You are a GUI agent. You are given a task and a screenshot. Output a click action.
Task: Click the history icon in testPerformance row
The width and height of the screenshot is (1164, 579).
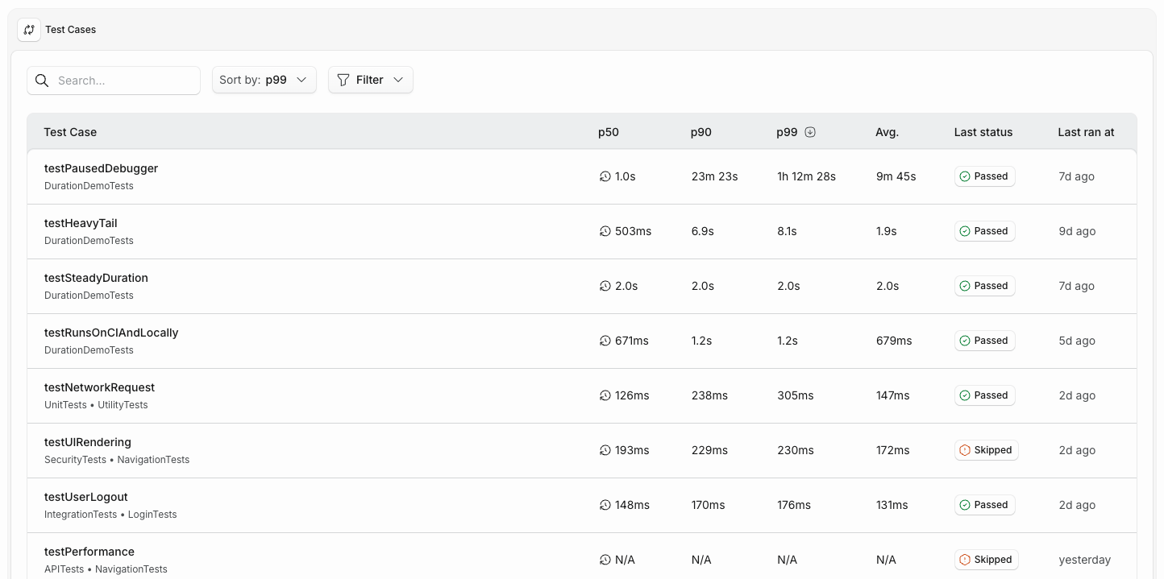click(x=605, y=560)
